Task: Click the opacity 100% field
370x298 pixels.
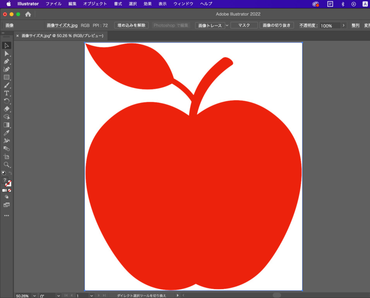Action: click(330, 26)
